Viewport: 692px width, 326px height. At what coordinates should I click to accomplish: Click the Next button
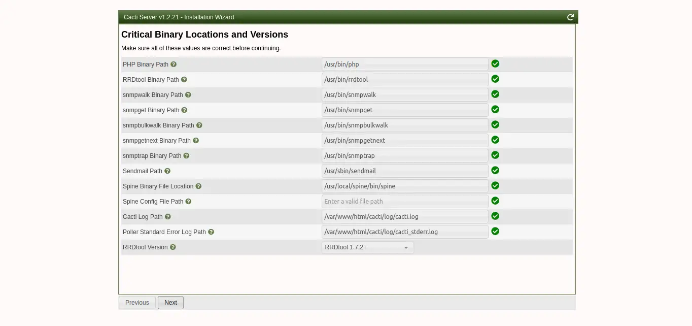[170, 303]
